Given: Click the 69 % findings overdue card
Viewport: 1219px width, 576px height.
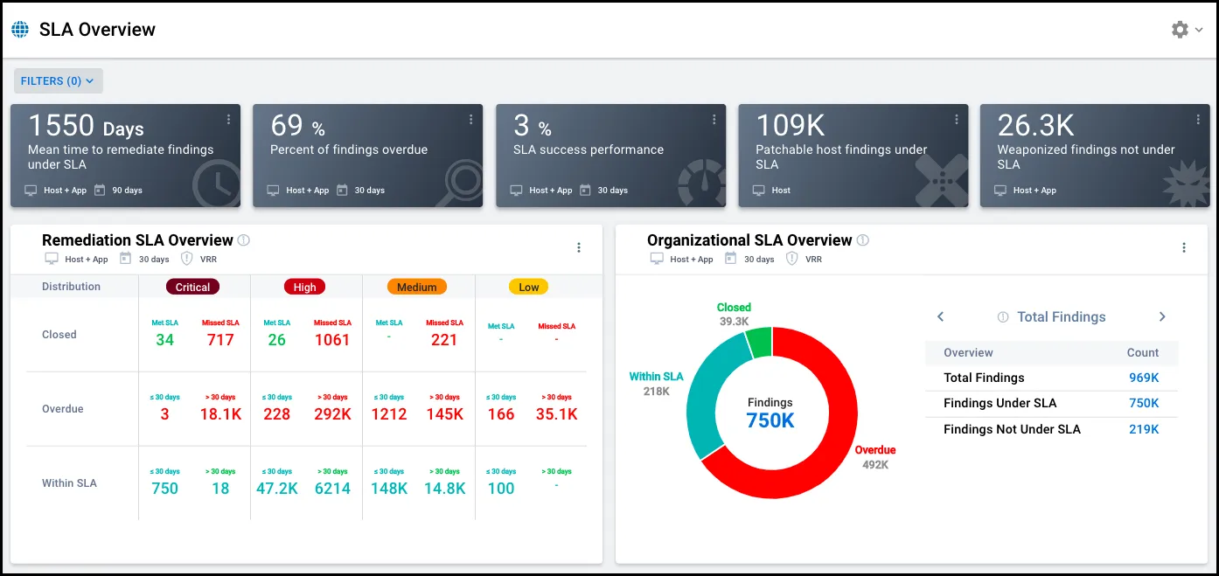Looking at the screenshot, I should (367, 156).
